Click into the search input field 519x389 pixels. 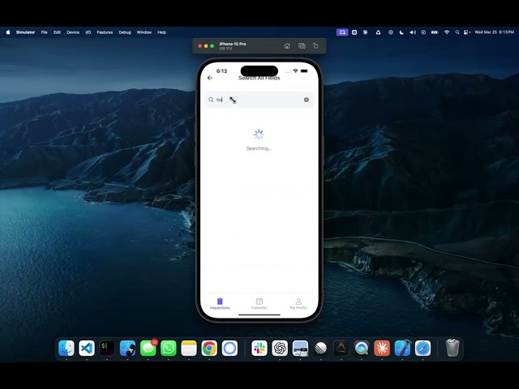259,100
